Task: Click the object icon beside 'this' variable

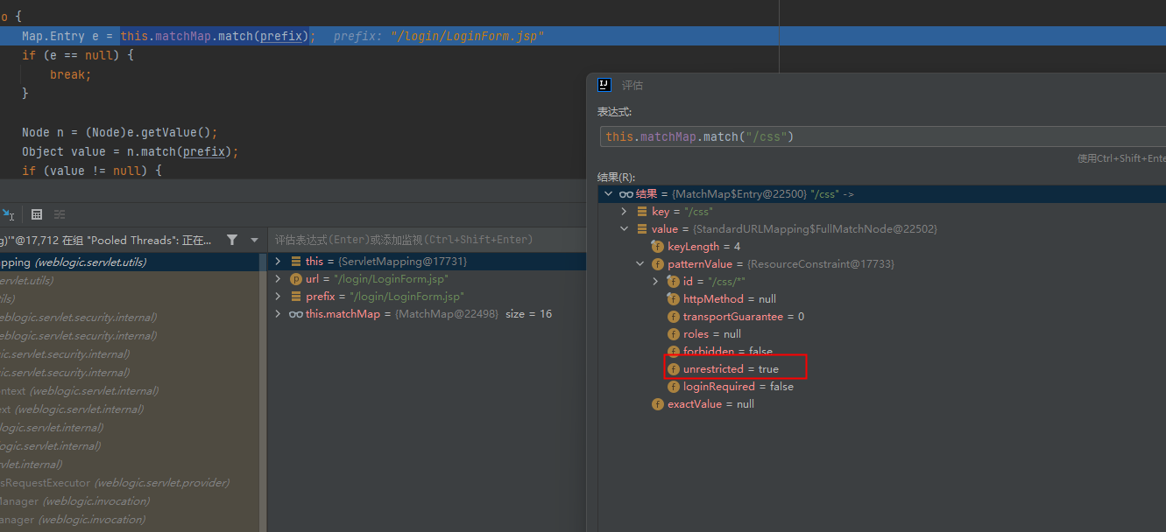Action: pos(295,262)
